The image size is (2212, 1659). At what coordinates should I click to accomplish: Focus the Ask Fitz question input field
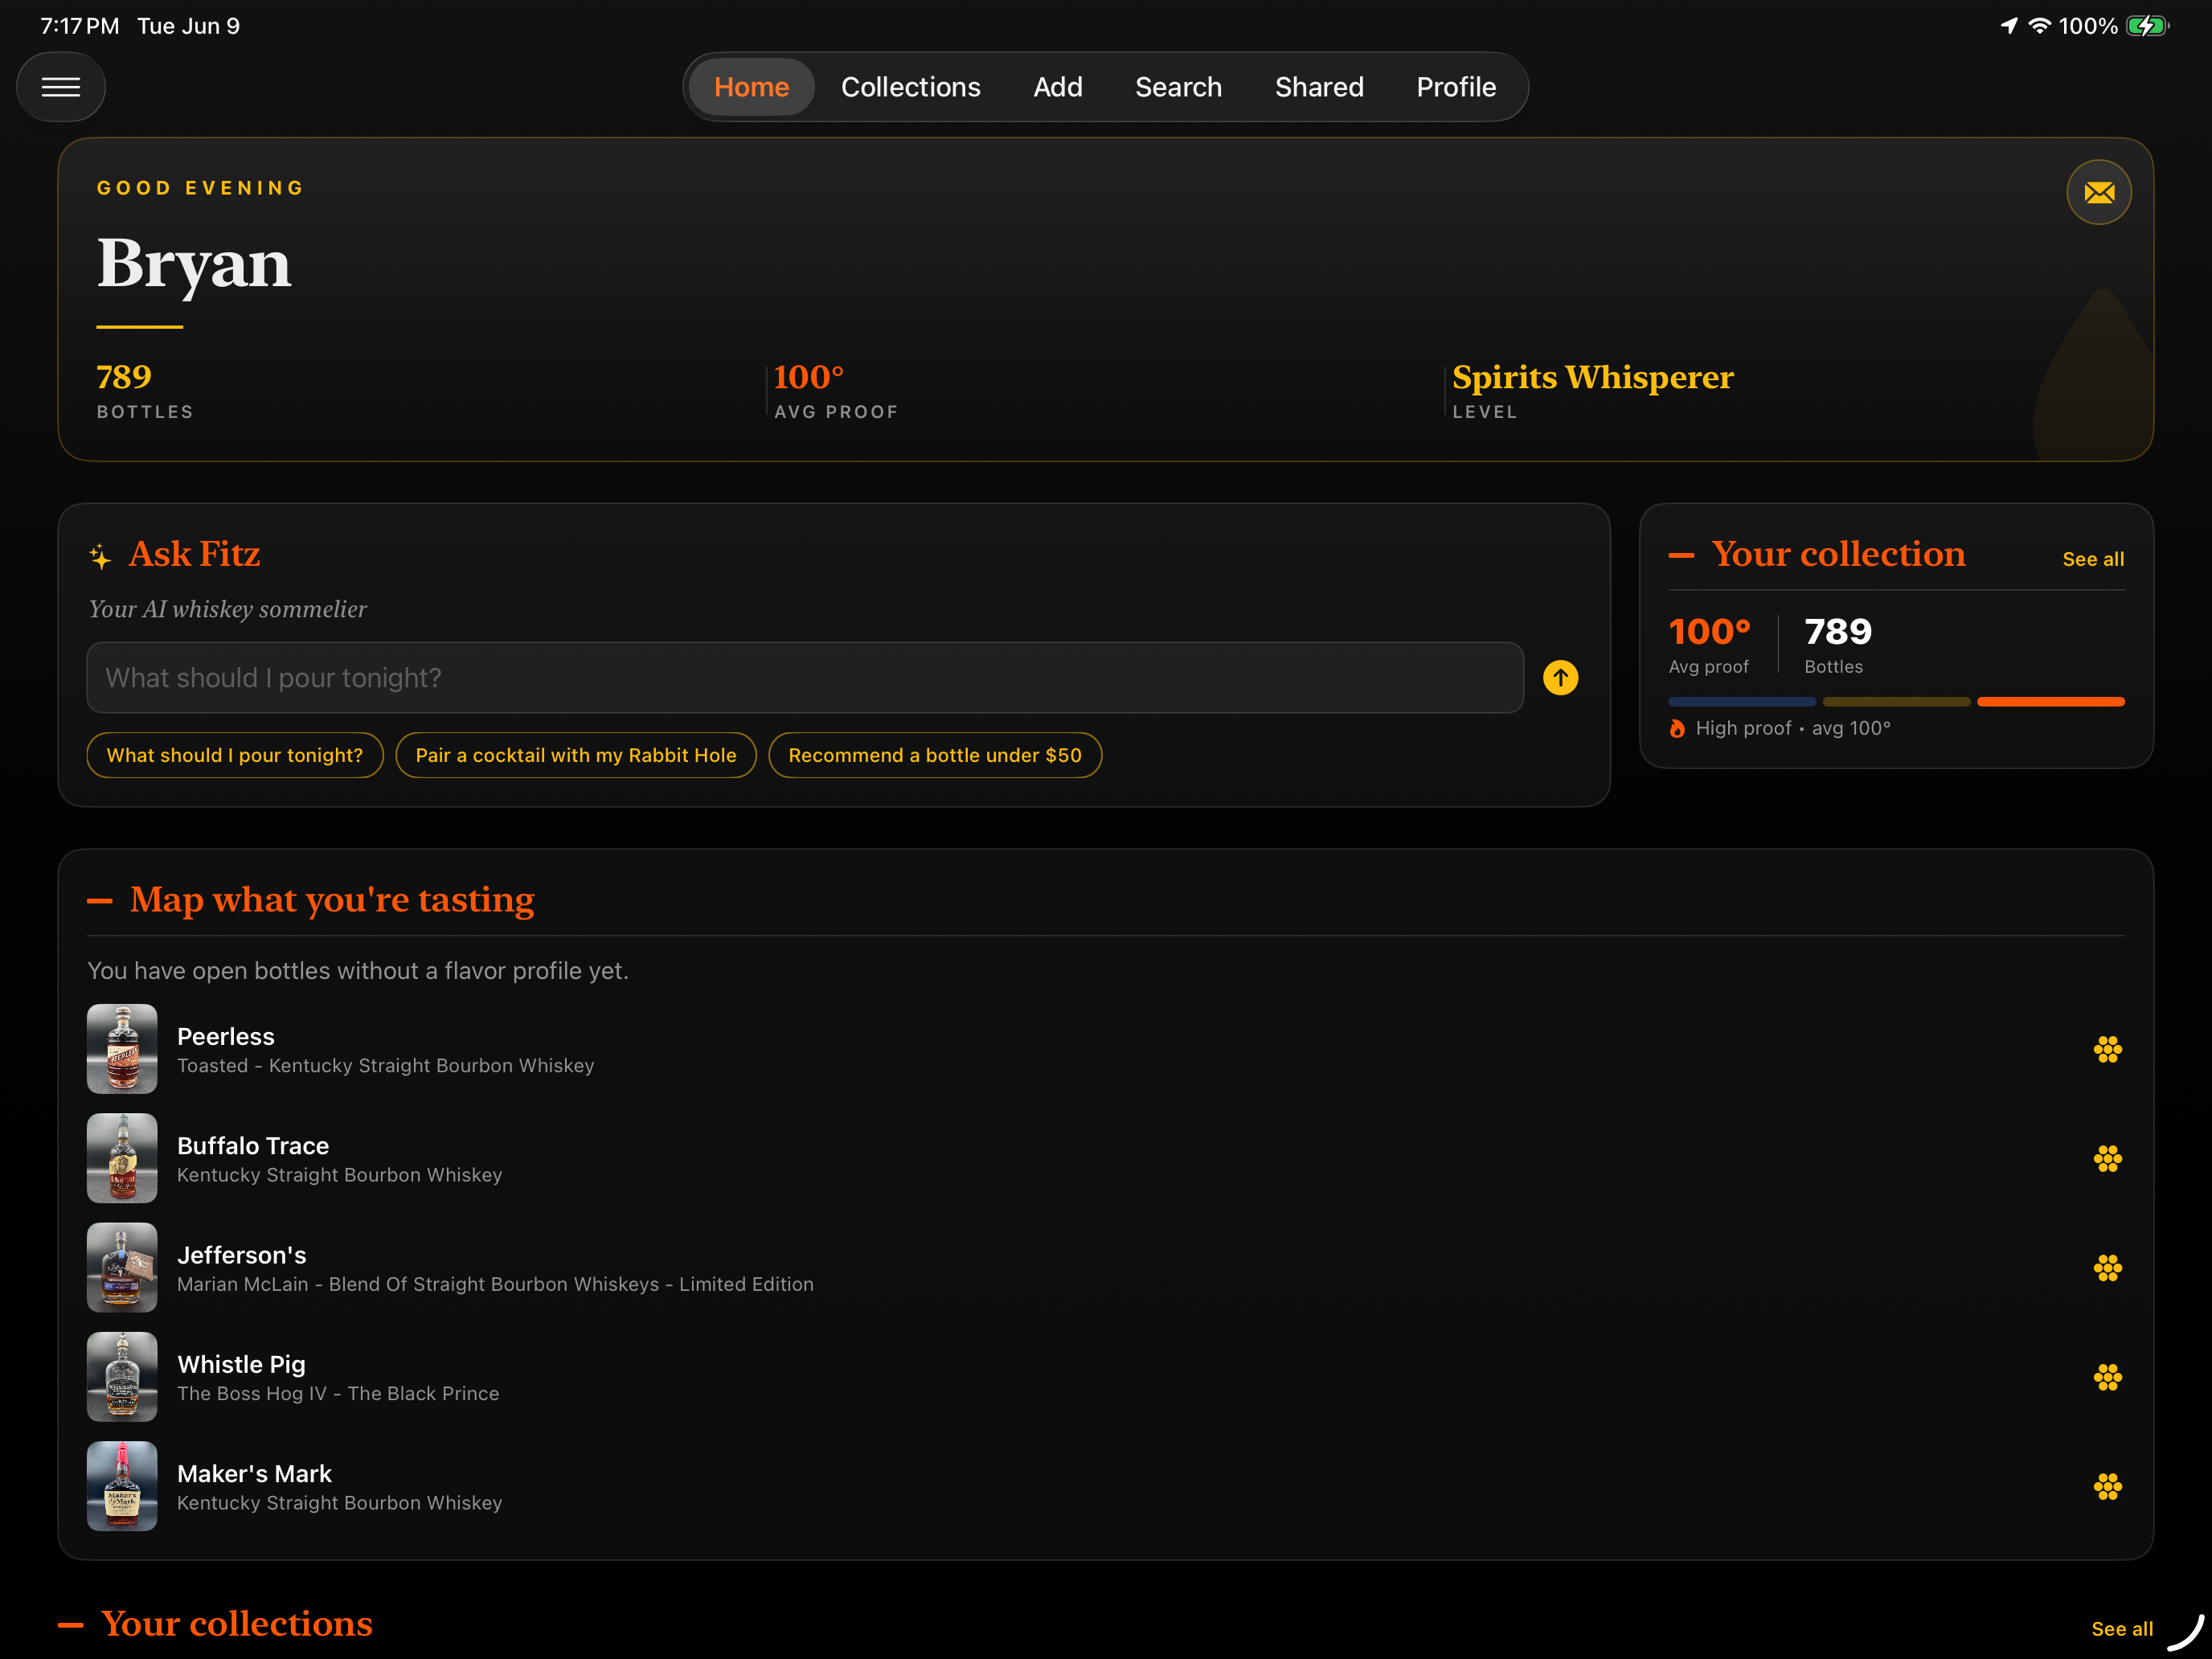tap(805, 678)
